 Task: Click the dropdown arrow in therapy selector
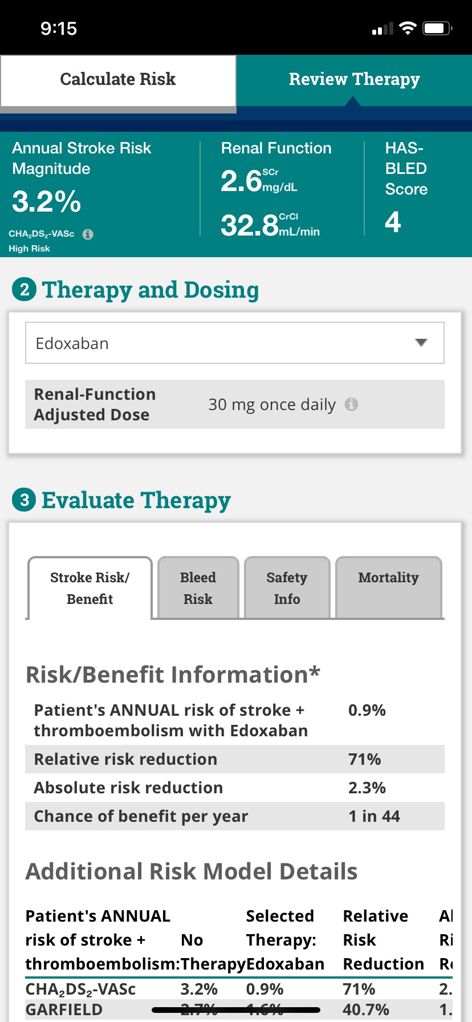pos(421,343)
